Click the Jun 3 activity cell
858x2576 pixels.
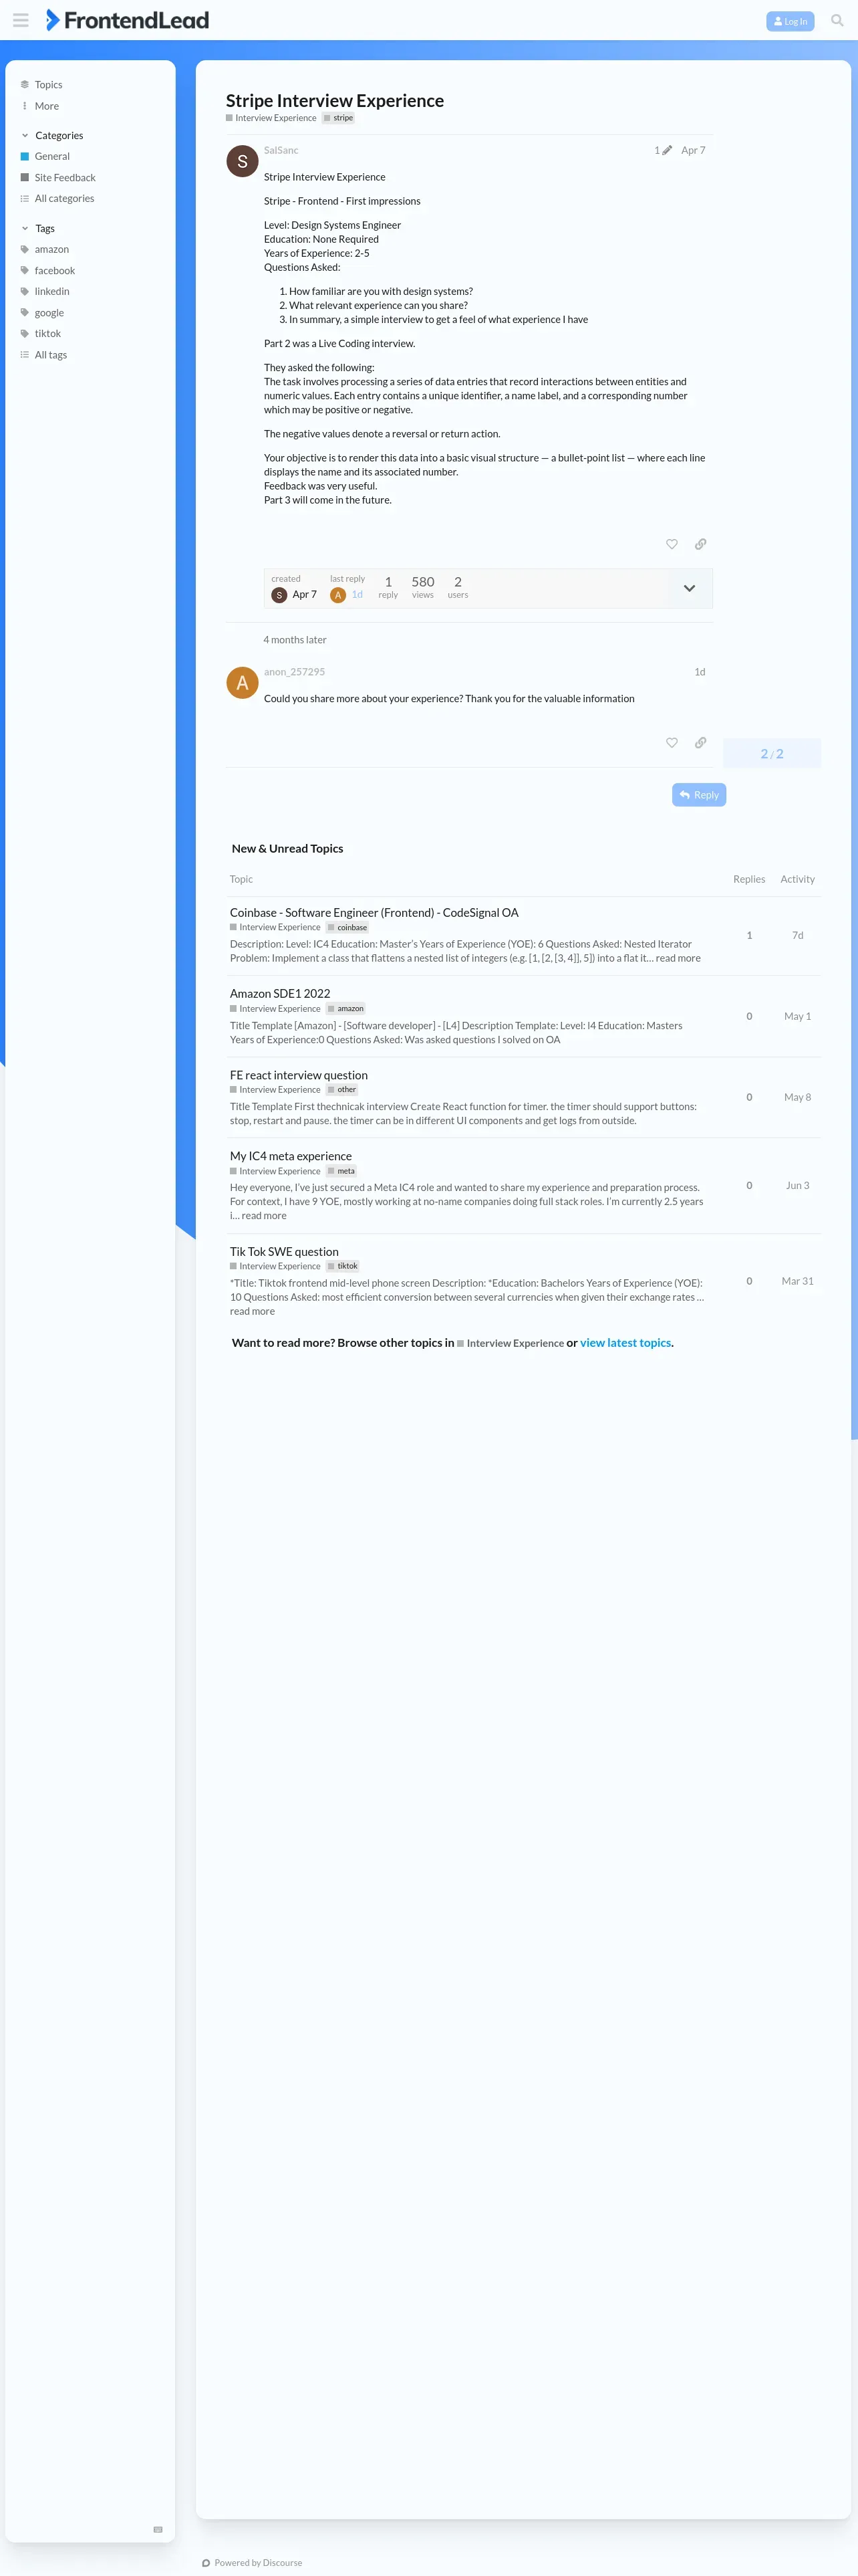point(797,1185)
